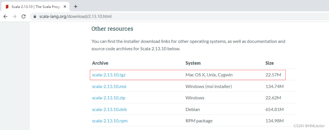This screenshot has height=130, width=329.
Task: Click the 'Debian' system cell
Action: point(193,110)
